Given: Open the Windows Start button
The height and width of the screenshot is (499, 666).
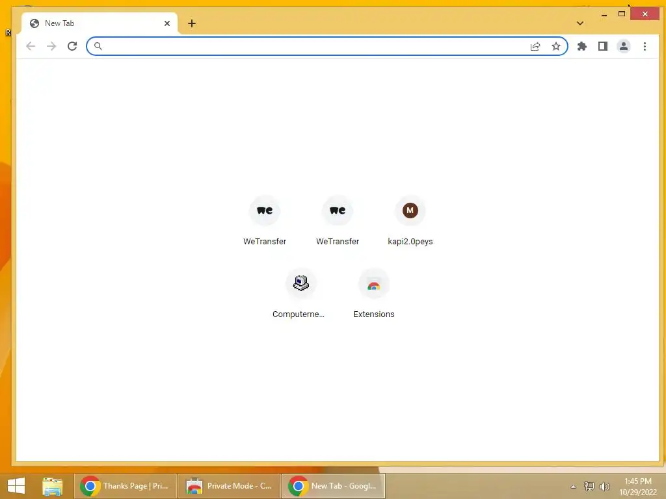Looking at the screenshot, I should click(16, 486).
